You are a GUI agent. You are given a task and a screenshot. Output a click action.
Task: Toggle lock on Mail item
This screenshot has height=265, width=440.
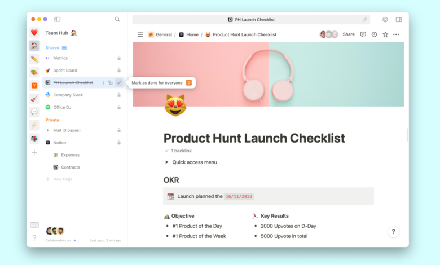[x=119, y=130]
